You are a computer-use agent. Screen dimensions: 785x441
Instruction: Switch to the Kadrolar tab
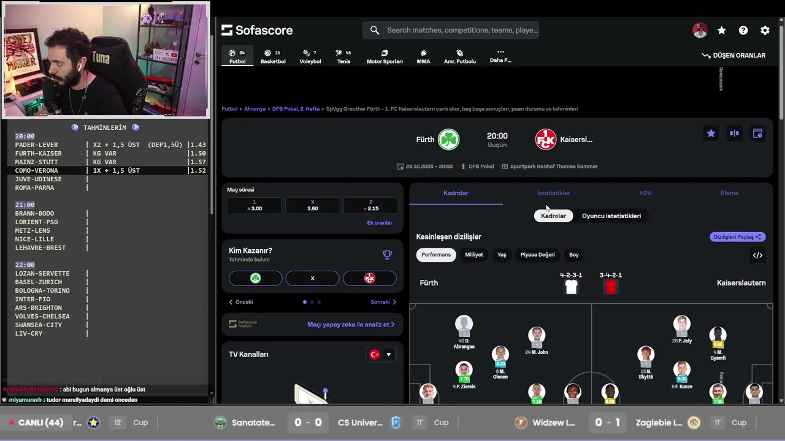tap(456, 193)
